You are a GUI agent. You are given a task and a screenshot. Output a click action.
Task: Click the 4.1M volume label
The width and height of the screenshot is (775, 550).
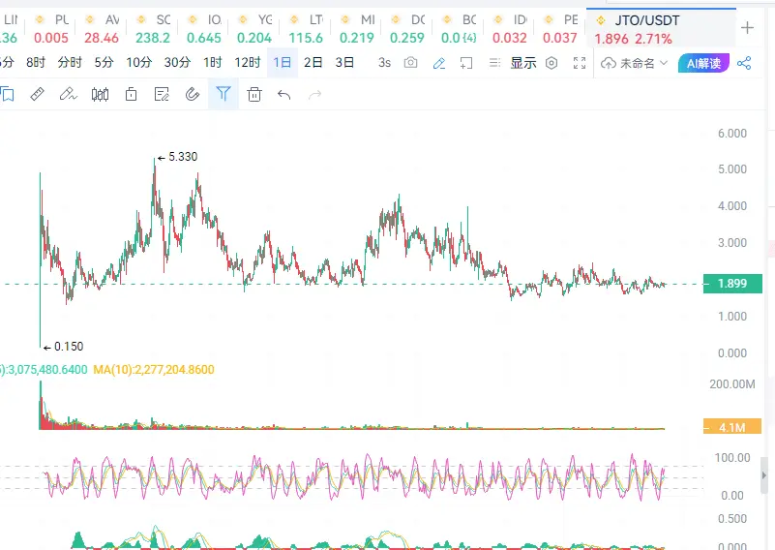732,427
